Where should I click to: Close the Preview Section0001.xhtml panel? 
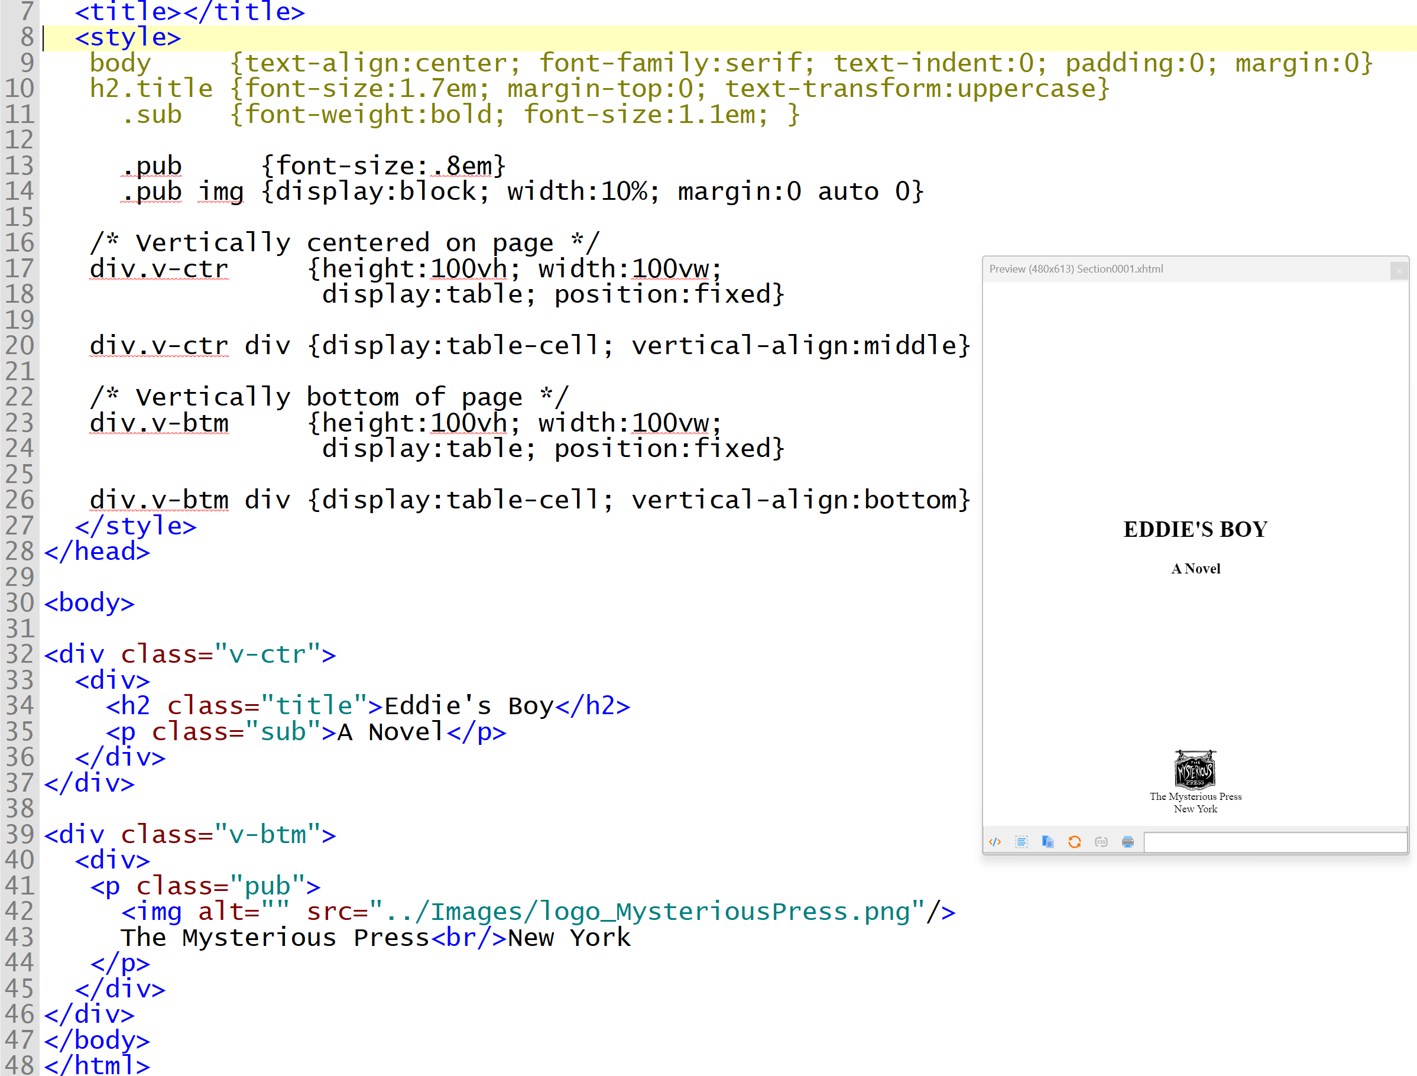pos(1399,271)
